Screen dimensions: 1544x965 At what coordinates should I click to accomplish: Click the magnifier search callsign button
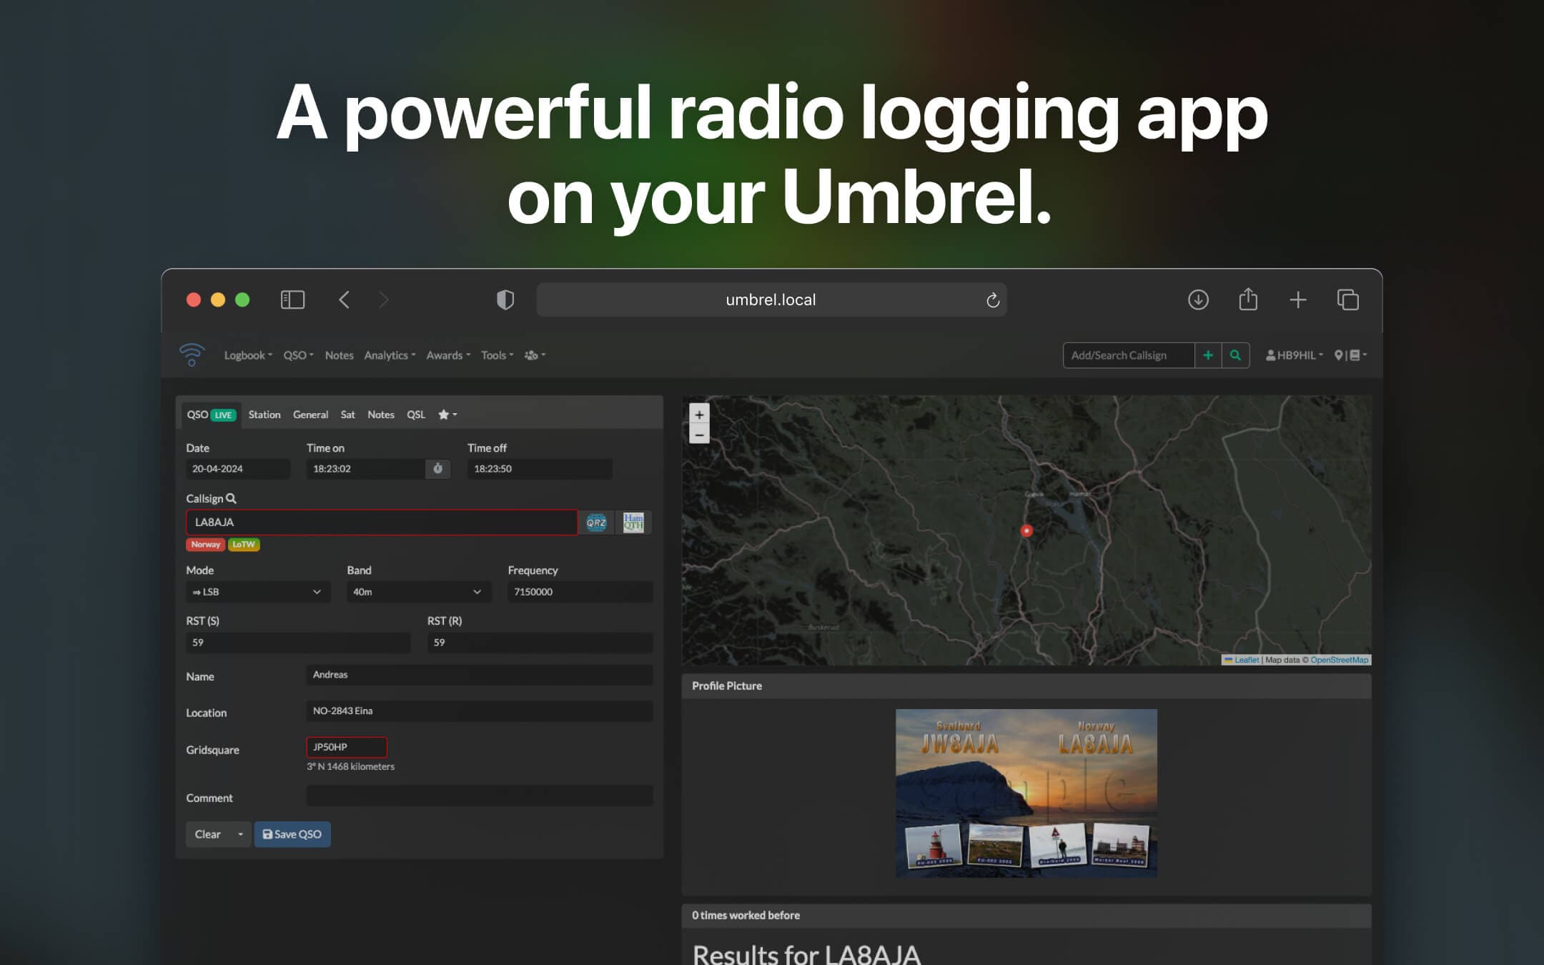1235,355
